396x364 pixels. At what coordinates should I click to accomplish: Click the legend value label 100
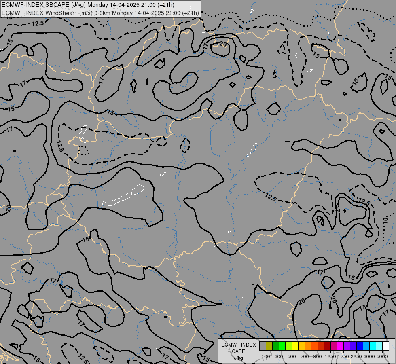(x=266, y=356)
